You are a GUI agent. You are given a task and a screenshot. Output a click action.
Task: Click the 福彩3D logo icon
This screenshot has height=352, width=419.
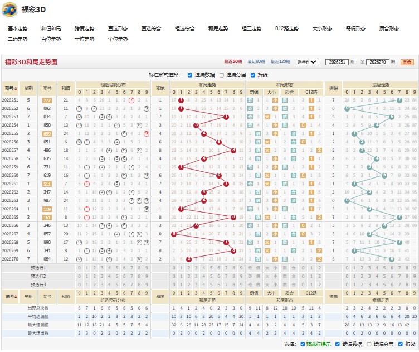[10, 10]
